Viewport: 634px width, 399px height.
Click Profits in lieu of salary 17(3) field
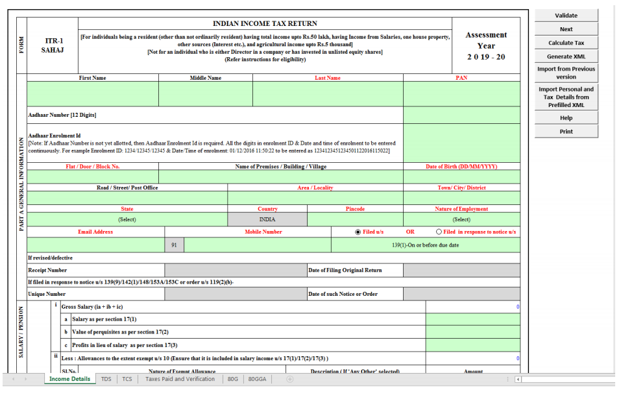[x=472, y=345]
